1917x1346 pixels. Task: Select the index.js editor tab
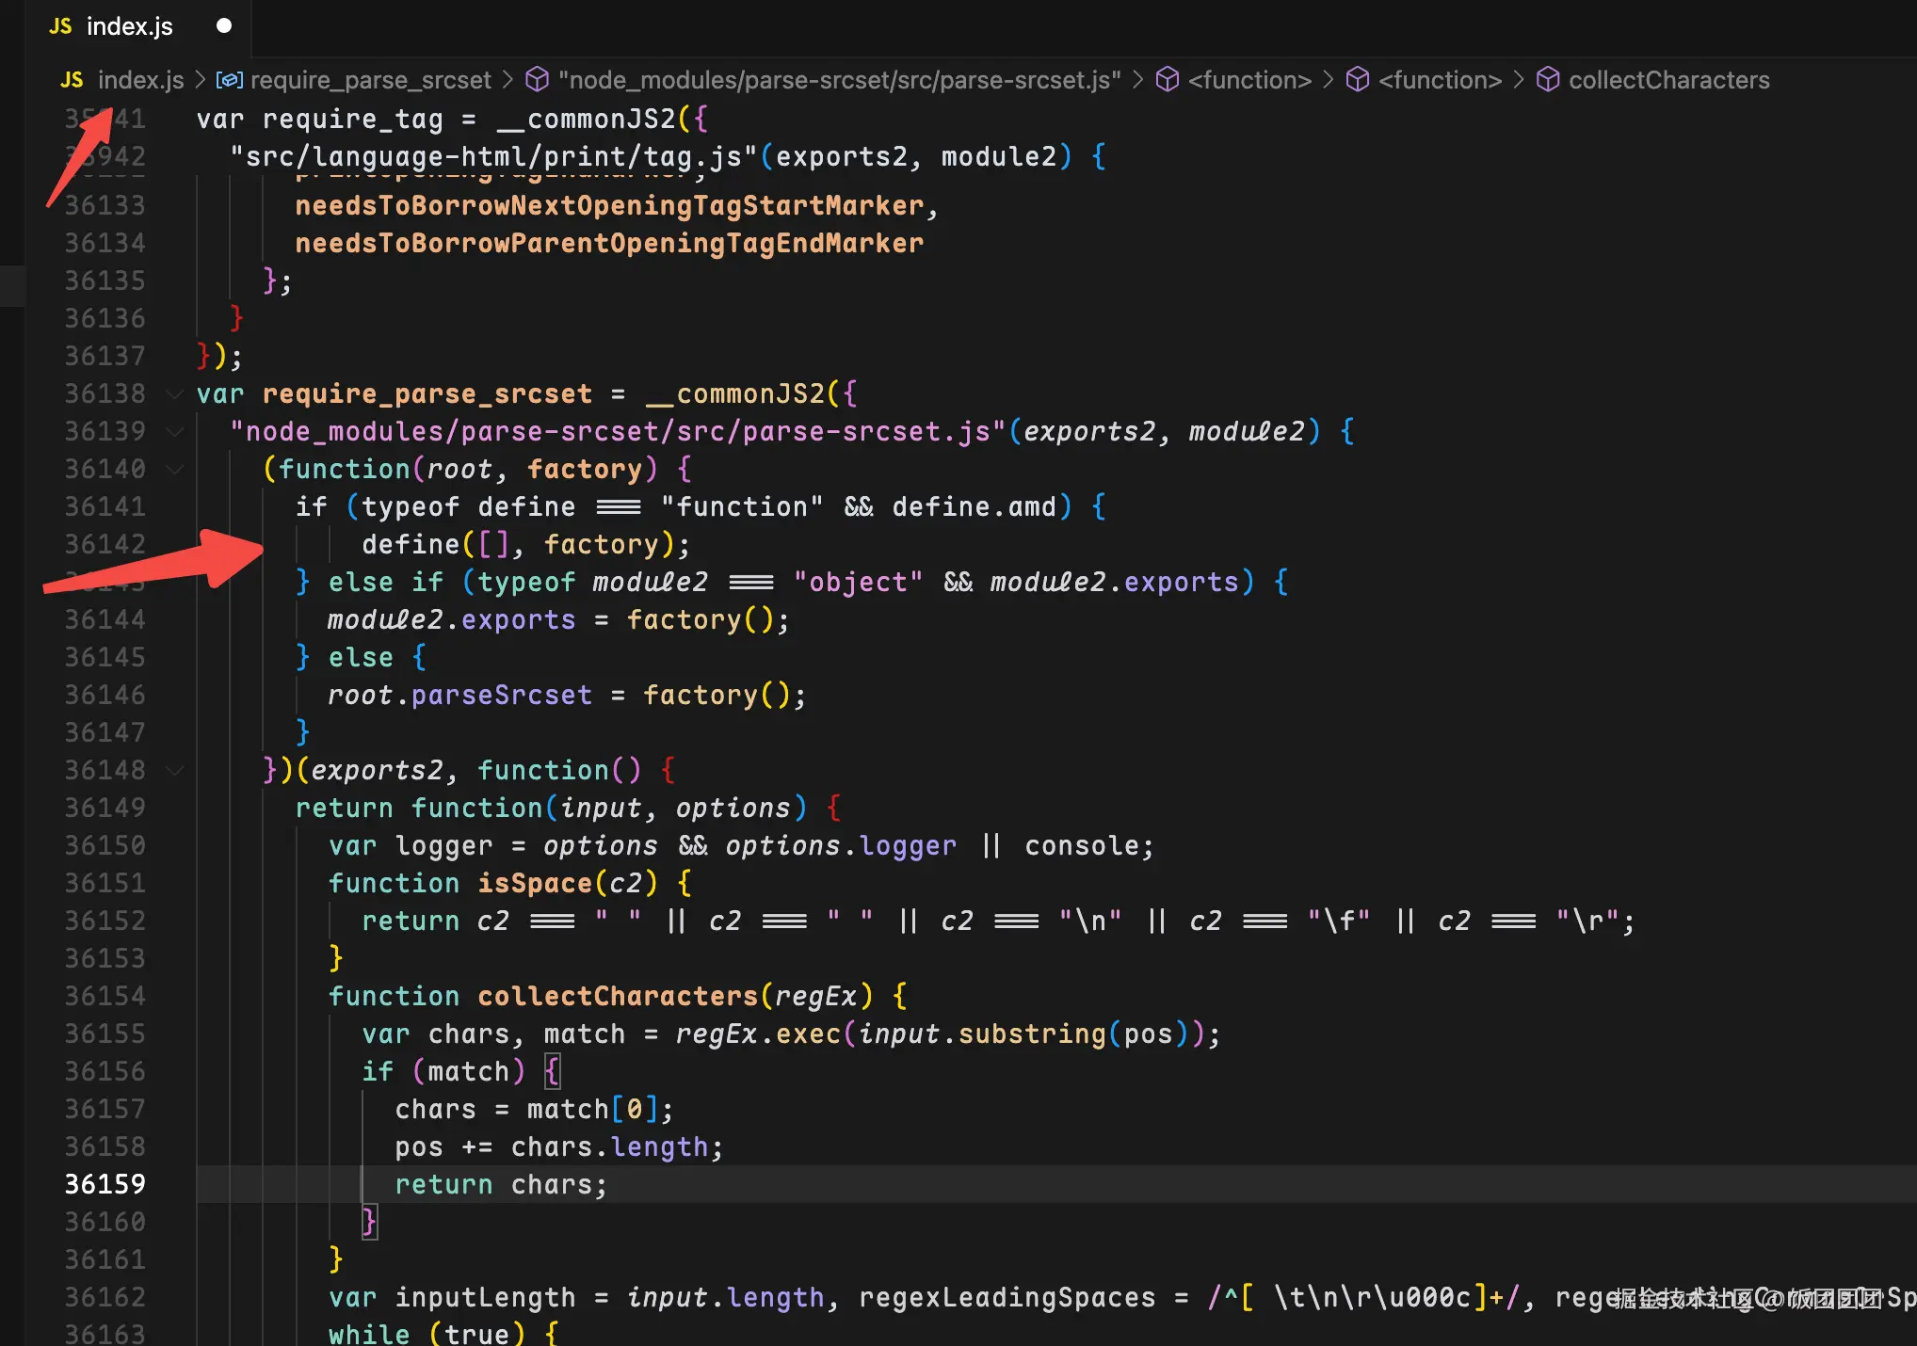130,26
